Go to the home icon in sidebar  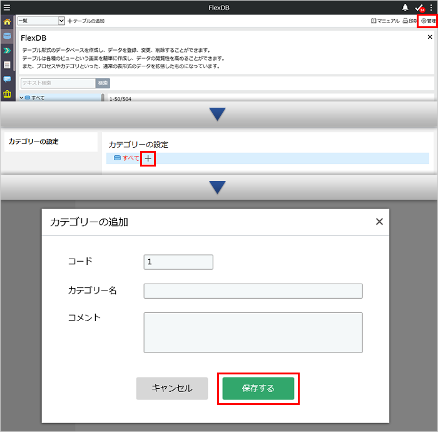click(8, 21)
